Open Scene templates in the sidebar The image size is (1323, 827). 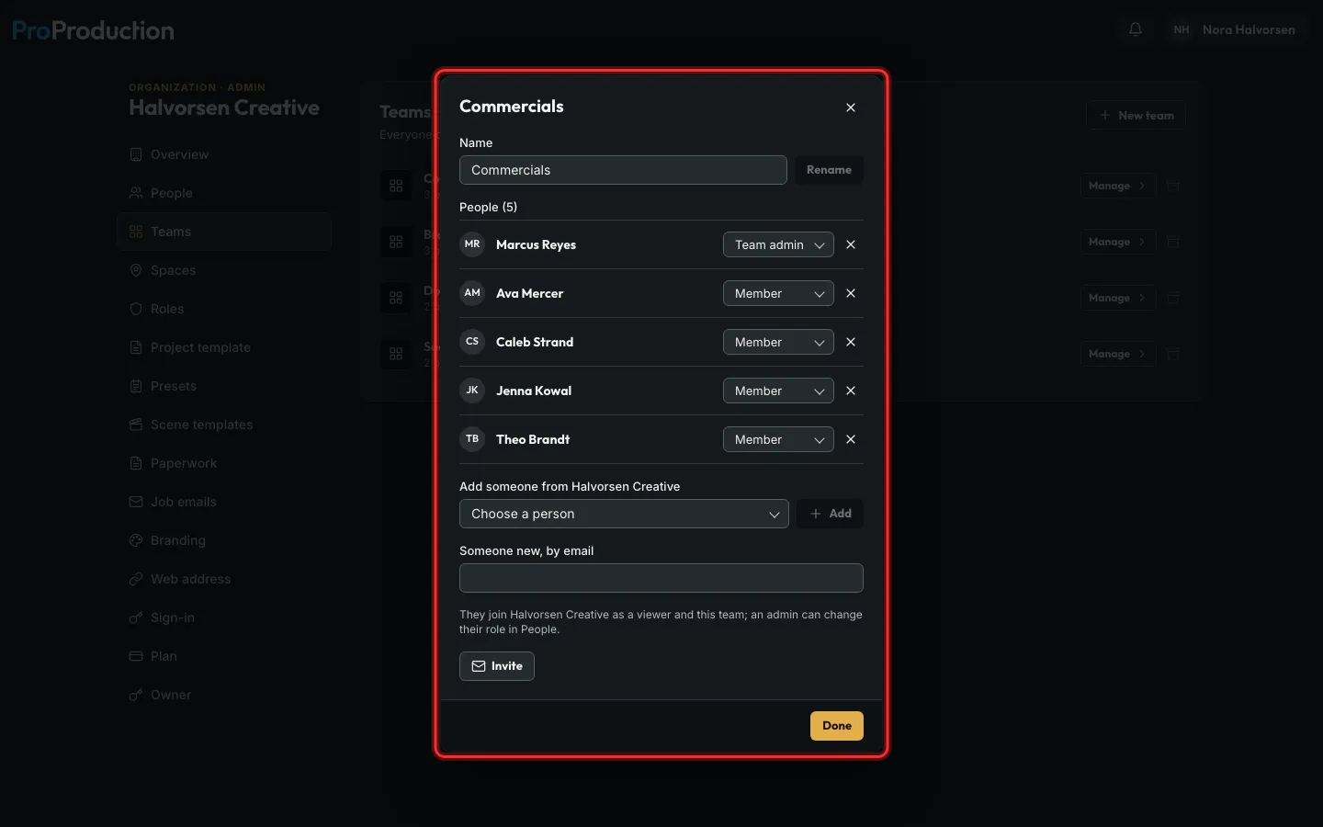click(224, 425)
